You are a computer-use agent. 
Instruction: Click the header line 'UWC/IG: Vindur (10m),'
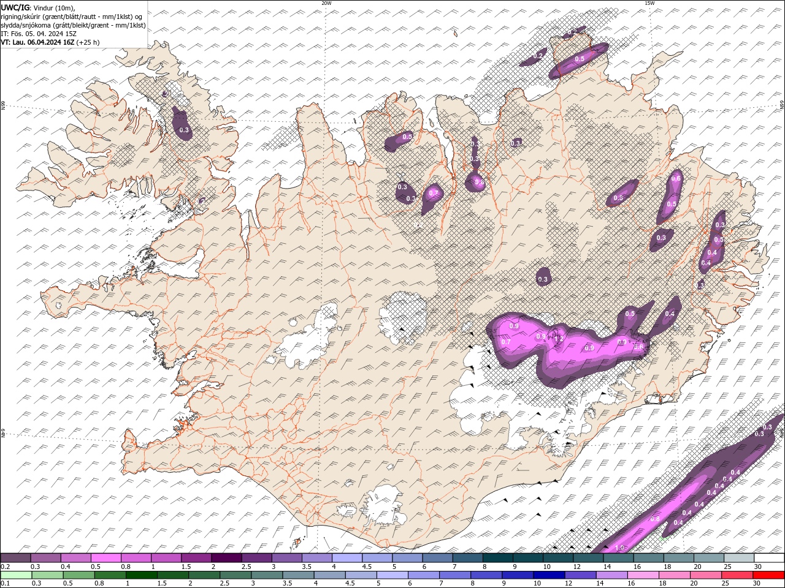(37, 7)
